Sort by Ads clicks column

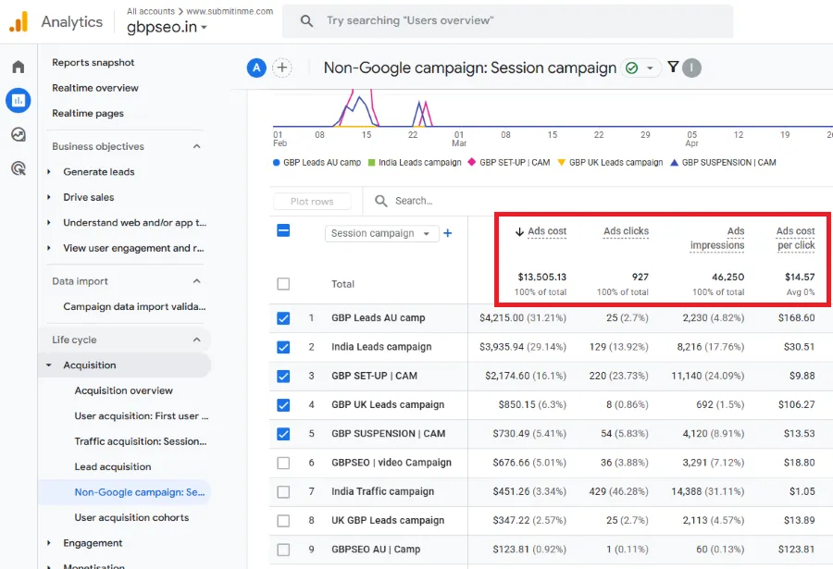pyautogui.click(x=626, y=231)
